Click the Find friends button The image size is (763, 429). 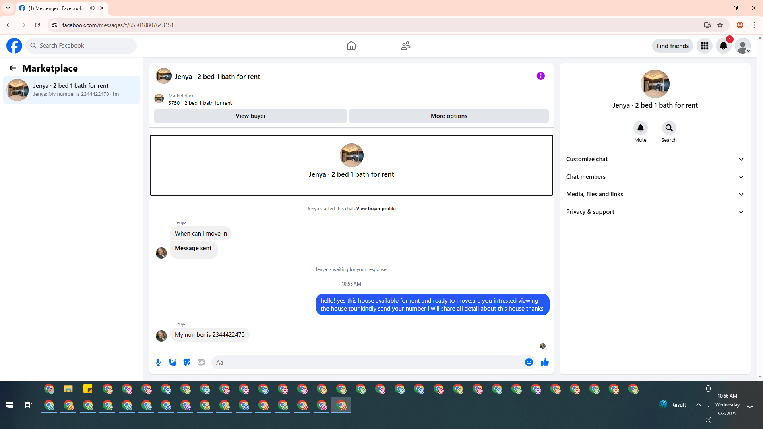click(x=673, y=46)
